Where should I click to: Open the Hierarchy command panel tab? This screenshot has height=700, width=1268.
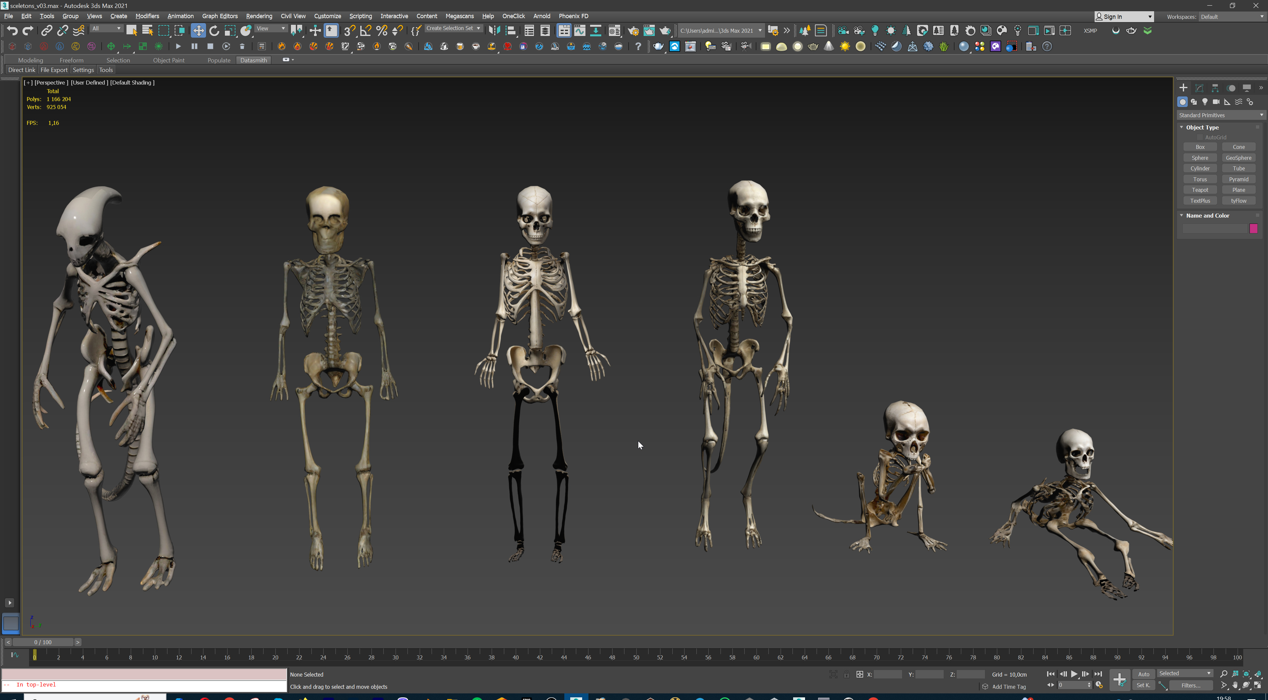pos(1215,87)
